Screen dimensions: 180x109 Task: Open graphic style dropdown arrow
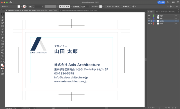click(x=103, y=6)
